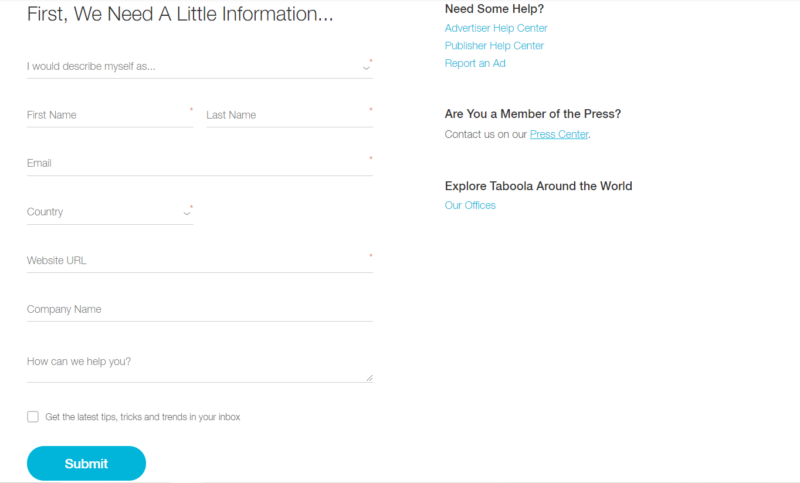Click the message box resize handle

pos(369,377)
